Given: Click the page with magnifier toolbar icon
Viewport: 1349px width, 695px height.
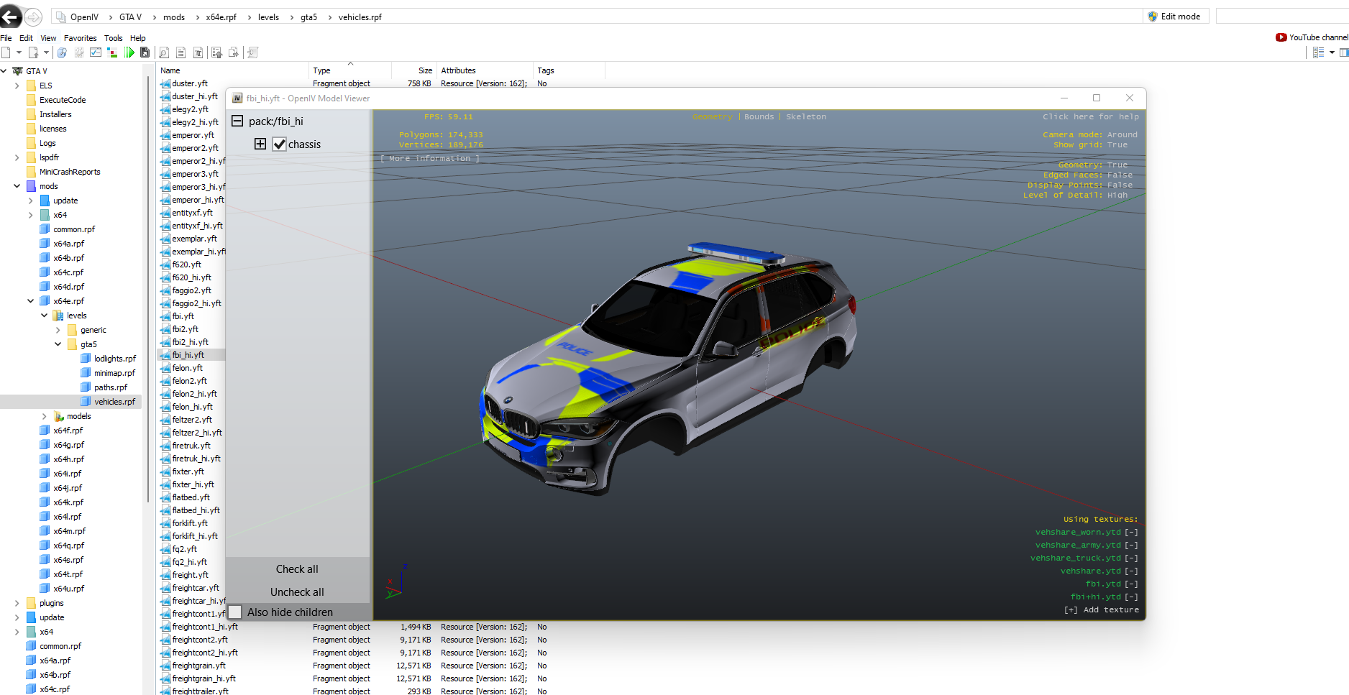Looking at the screenshot, I should point(164,52).
